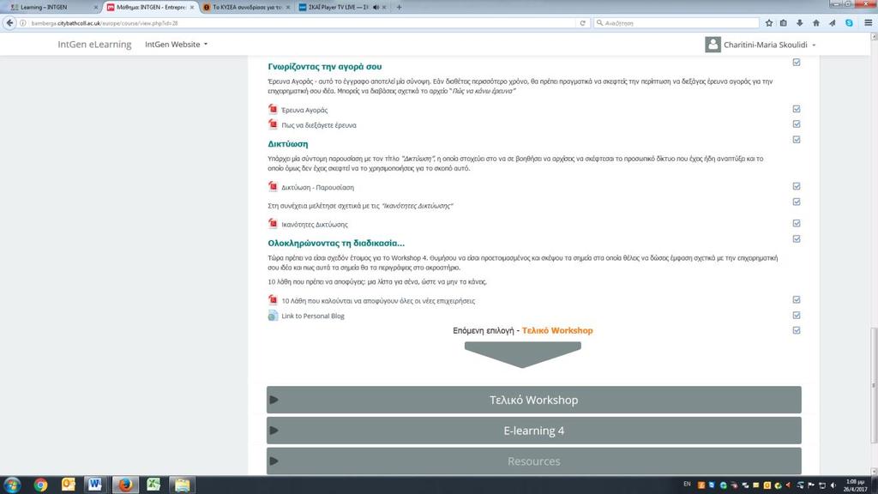Click the paper plane send icon in toolbar
878x494 pixels.
click(832, 23)
